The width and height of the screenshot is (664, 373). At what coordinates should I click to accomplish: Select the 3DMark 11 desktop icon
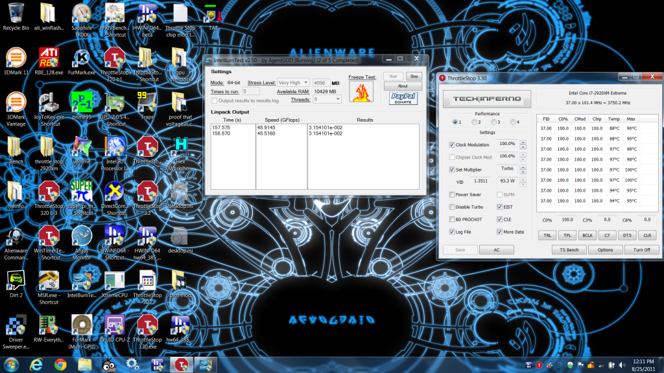click(16, 62)
